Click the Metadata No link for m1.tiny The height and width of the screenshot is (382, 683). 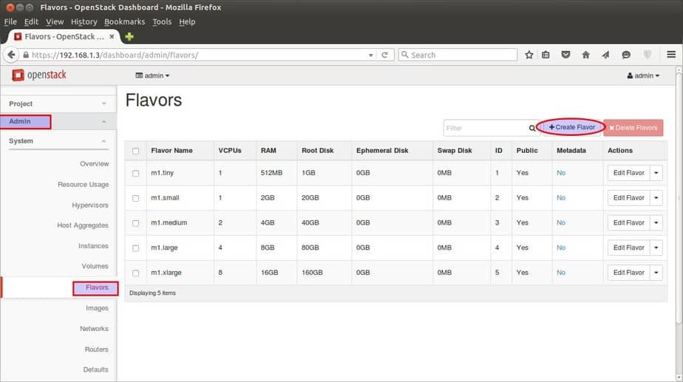click(x=561, y=173)
